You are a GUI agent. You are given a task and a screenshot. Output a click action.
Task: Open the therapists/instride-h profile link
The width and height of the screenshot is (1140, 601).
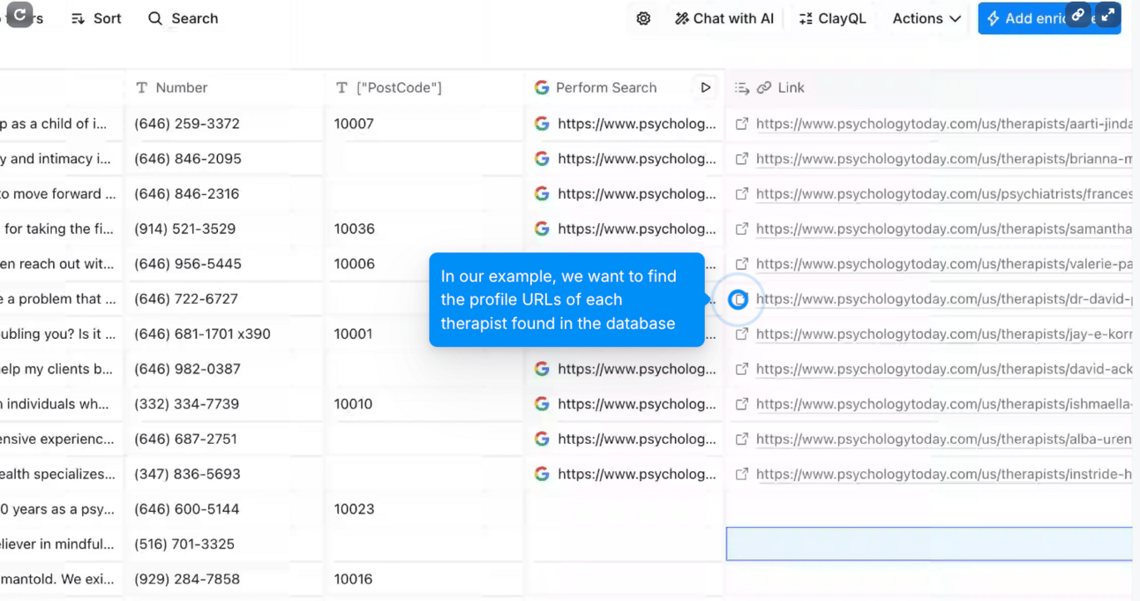944,474
